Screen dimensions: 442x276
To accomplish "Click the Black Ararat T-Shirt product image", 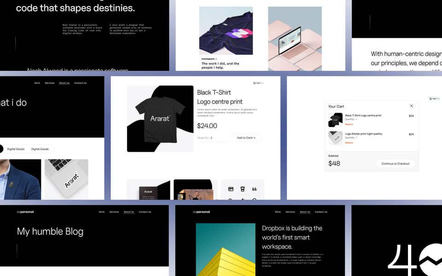I will pos(160,119).
